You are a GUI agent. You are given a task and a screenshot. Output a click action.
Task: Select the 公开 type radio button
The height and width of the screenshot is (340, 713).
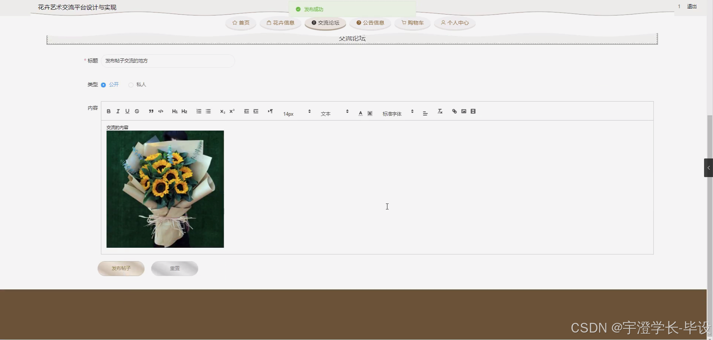click(103, 85)
